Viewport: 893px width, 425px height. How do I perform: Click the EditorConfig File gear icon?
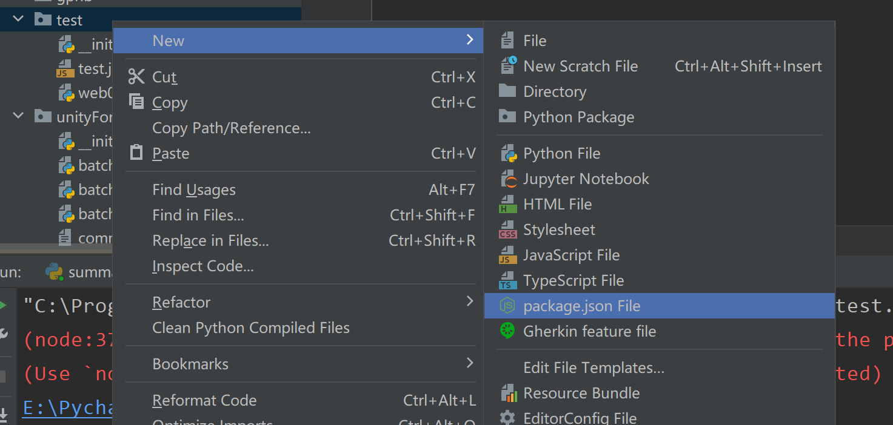(507, 418)
